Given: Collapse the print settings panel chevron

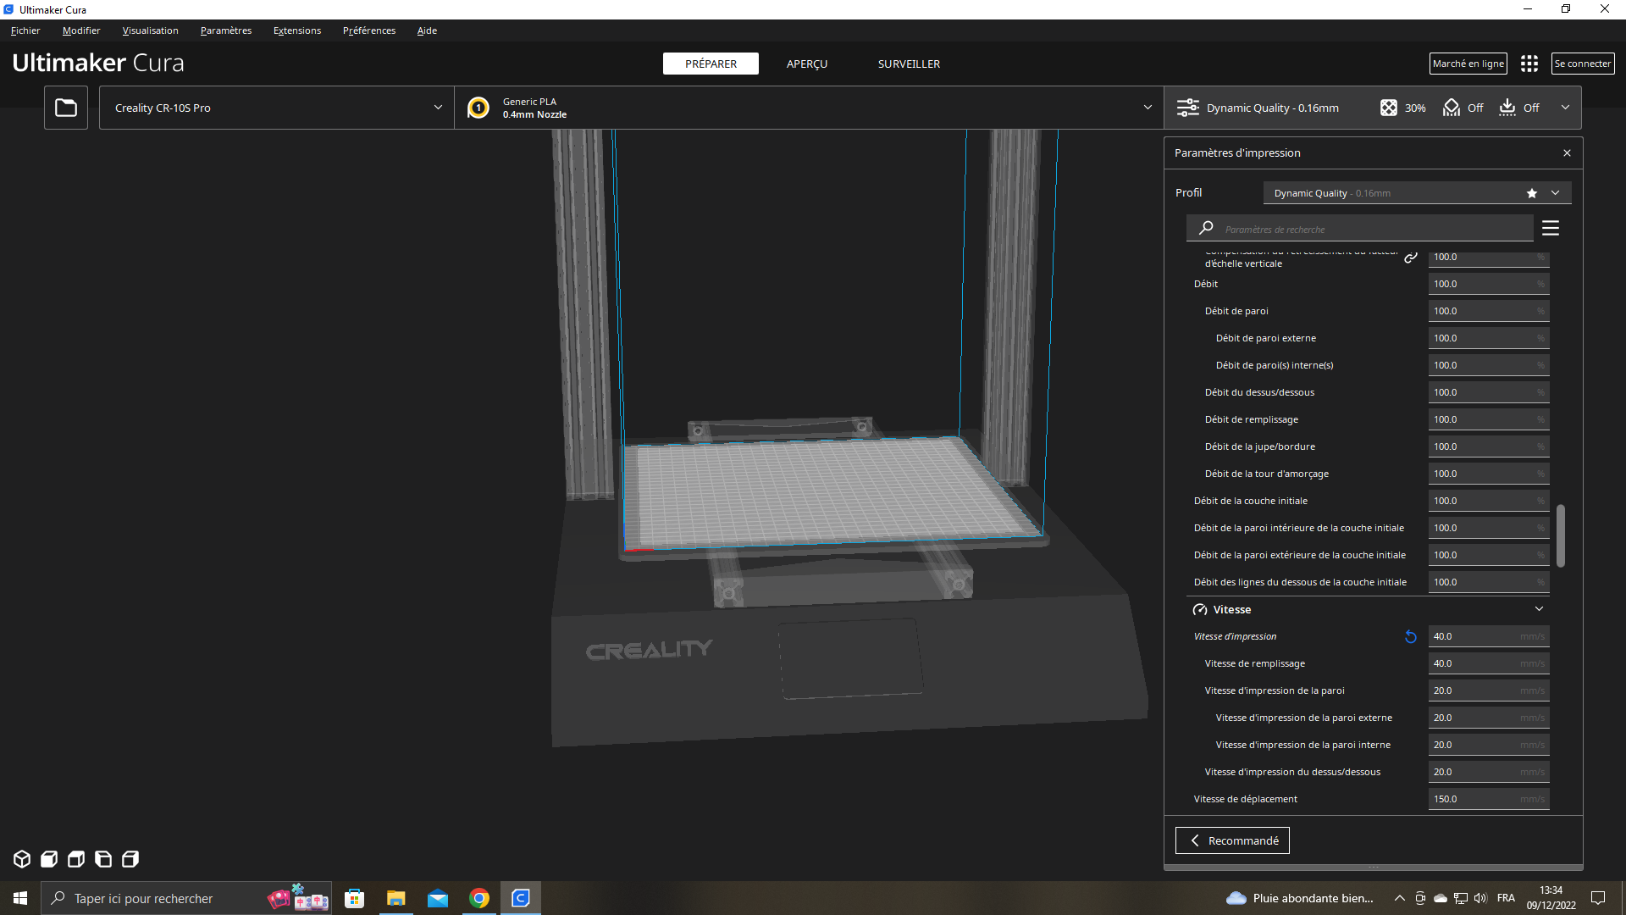Looking at the screenshot, I should click(1565, 108).
